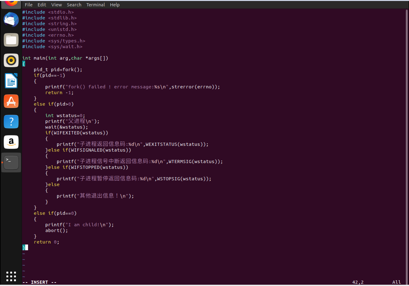Focus the Terminal dock icon
The height and width of the screenshot is (286, 409).
(11, 162)
